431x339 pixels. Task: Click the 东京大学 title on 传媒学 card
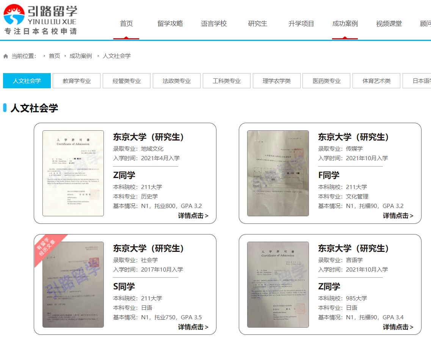click(354, 137)
